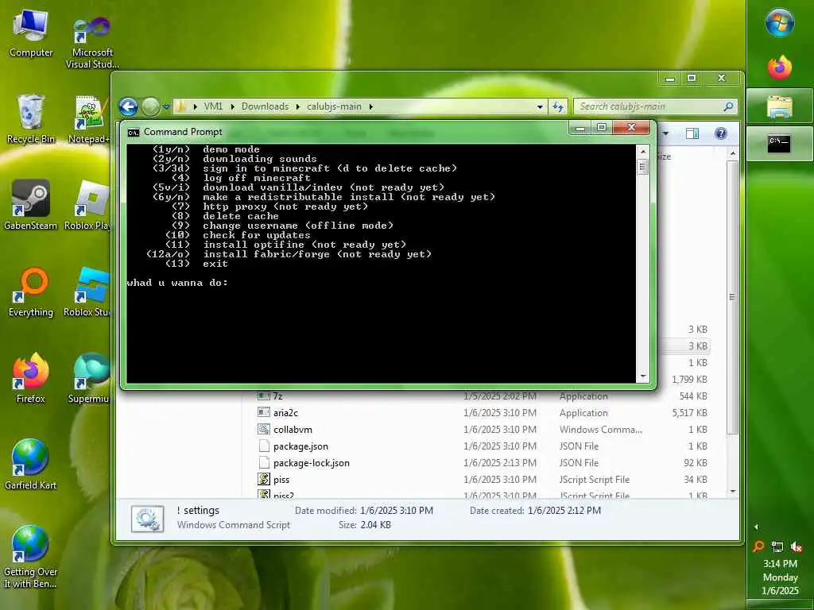The height and width of the screenshot is (610, 814).
Task: Open the Microsoft Visual Studio shortcut
Action: [92, 41]
